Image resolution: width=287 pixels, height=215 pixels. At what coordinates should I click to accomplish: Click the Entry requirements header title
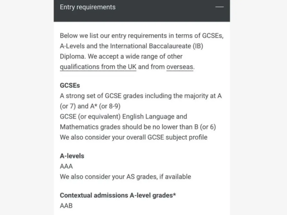pos(88,7)
